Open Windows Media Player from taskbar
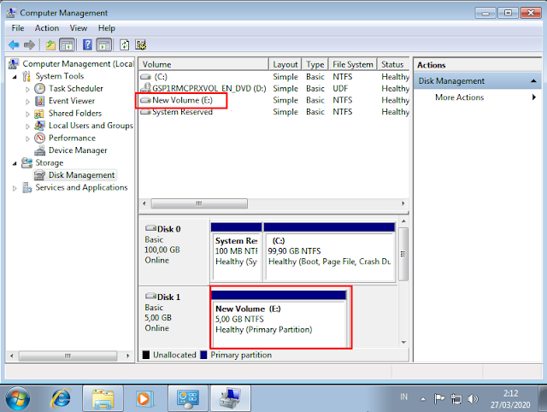This screenshot has height=412, width=547. click(144, 398)
